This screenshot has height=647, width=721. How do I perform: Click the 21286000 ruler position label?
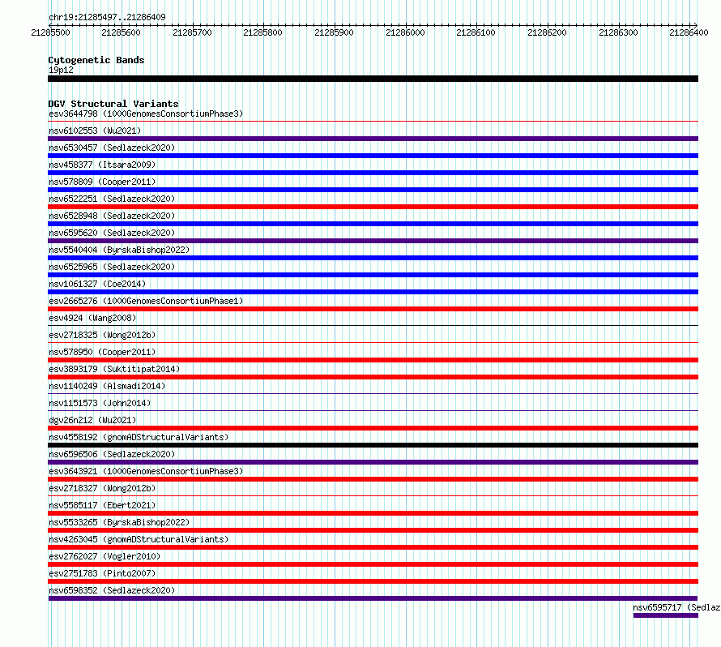pos(405,32)
